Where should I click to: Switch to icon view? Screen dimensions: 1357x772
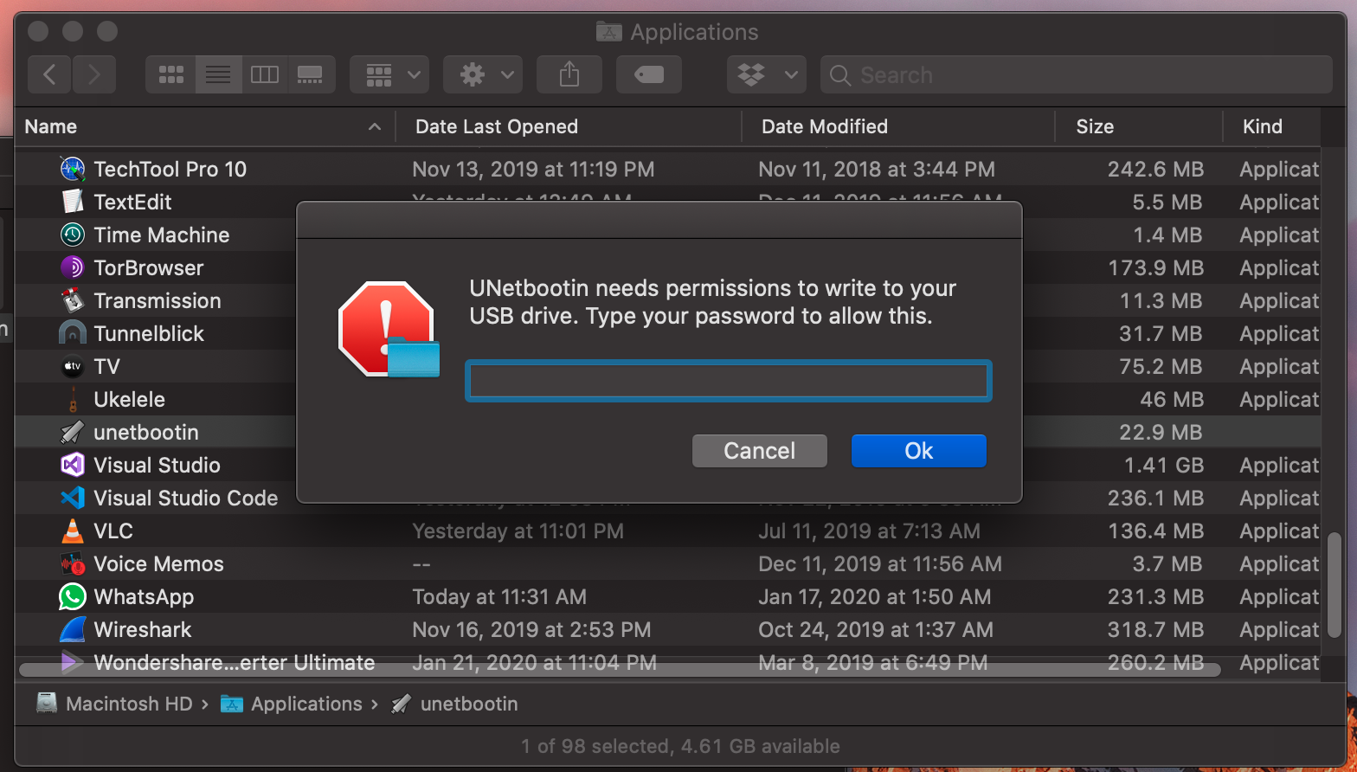[x=171, y=74]
